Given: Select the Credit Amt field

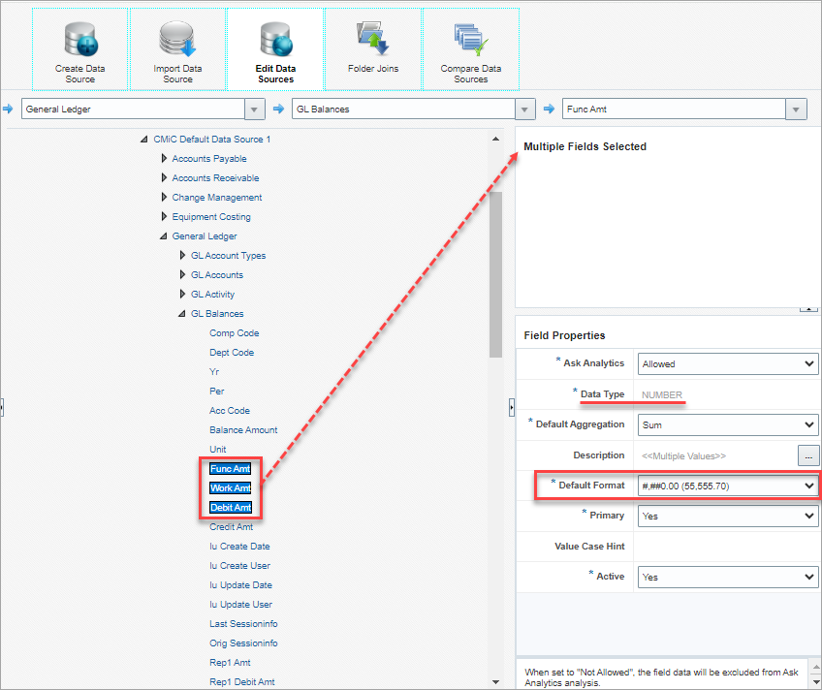Looking at the screenshot, I should click(231, 527).
